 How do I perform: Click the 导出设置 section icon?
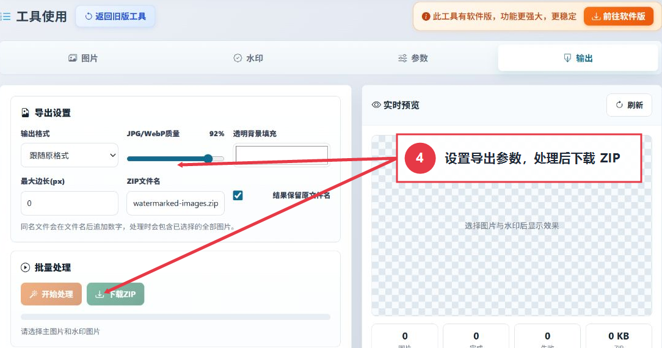(25, 112)
